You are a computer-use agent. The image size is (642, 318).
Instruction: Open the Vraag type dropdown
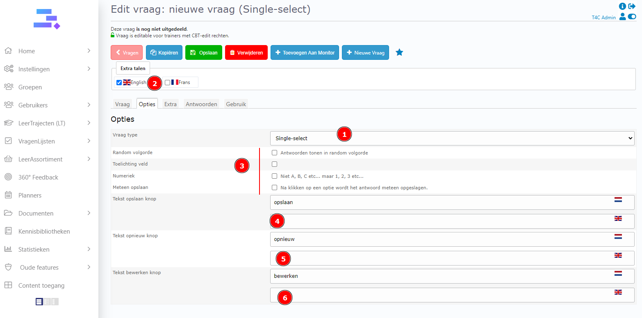[x=452, y=139]
